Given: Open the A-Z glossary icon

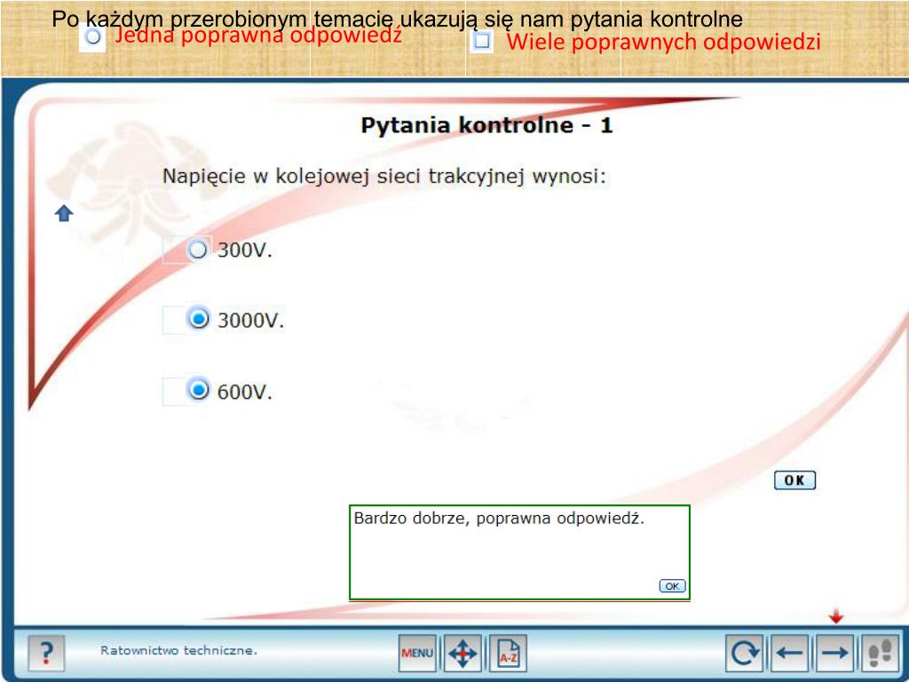Looking at the screenshot, I should pyautogui.click(x=509, y=653).
